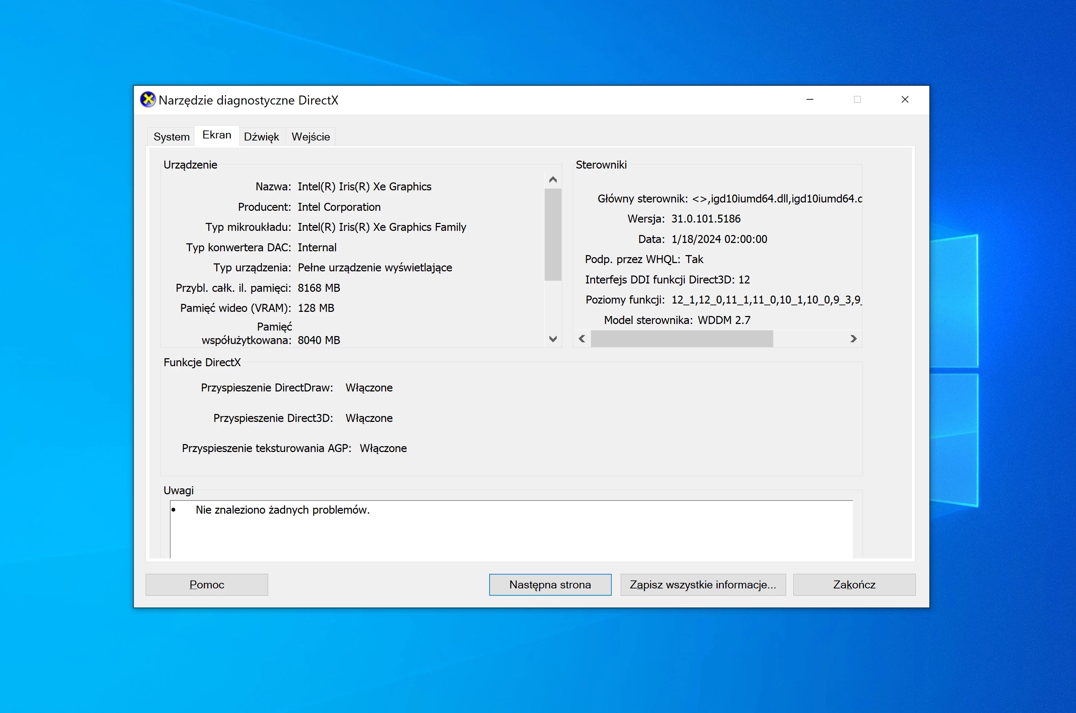Screen dimensions: 1076x713
Task: Click right arrow of Sterowniki scrollbar
Action: click(853, 339)
